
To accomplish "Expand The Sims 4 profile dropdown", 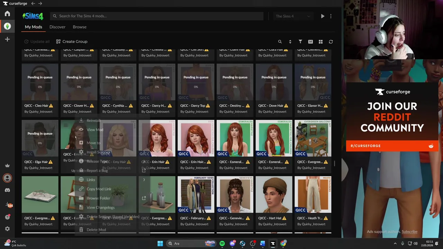I will [293, 16].
